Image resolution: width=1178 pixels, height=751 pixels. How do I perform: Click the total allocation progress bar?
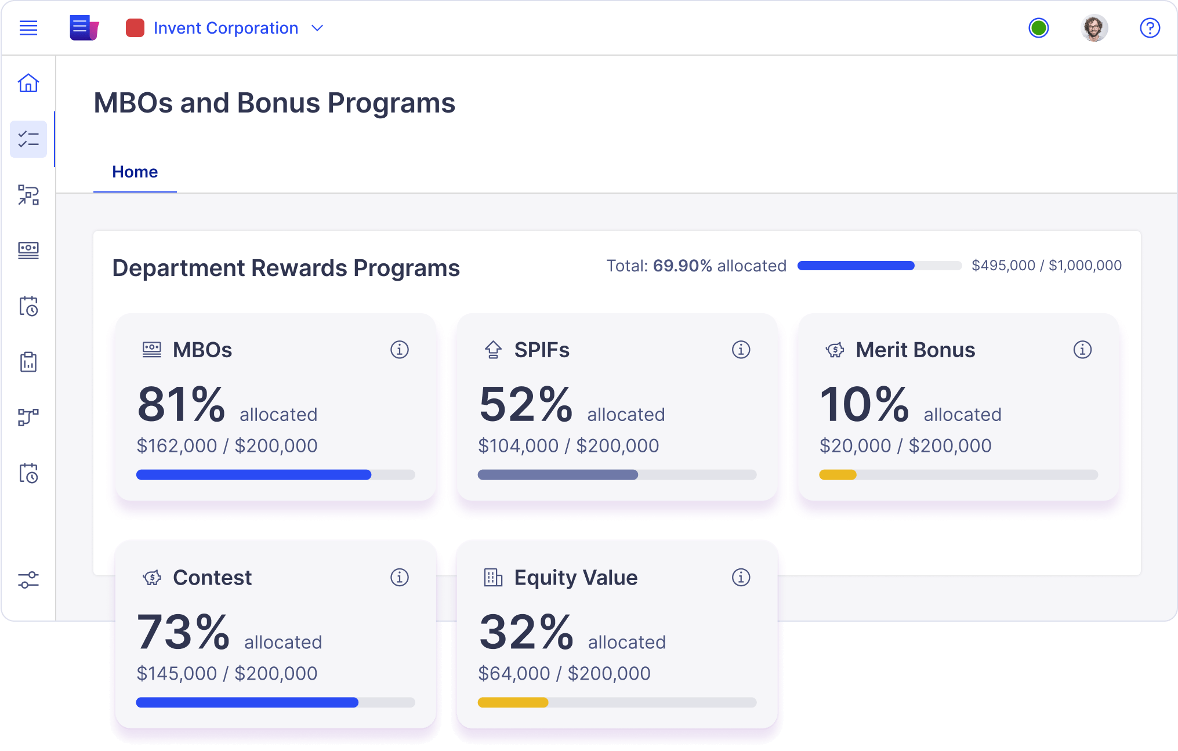click(x=879, y=266)
